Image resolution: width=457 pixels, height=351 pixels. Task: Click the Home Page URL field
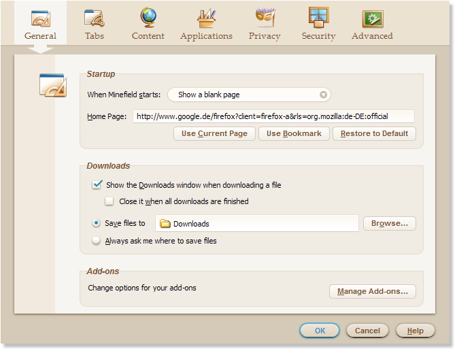pos(273,116)
